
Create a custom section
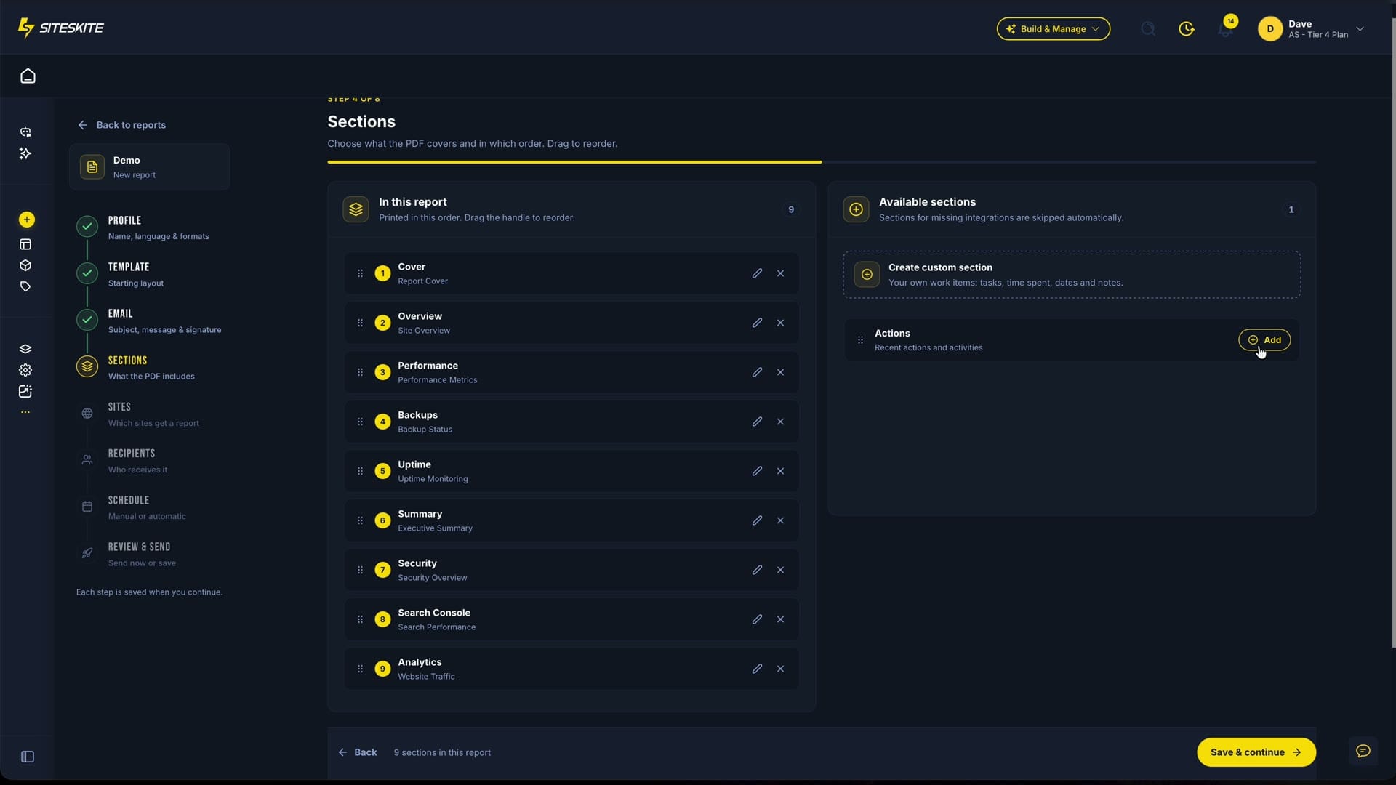1072,275
